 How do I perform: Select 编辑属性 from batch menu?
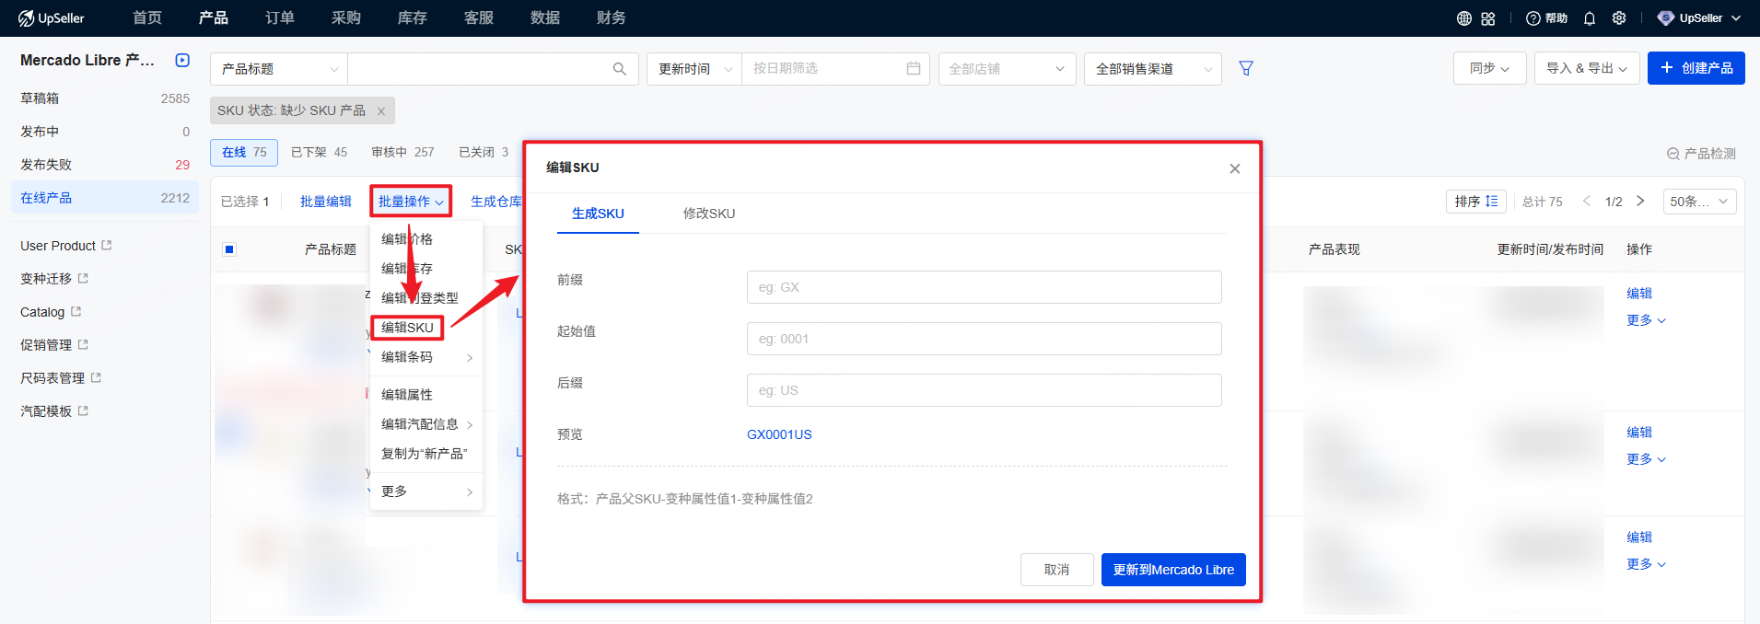point(407,395)
